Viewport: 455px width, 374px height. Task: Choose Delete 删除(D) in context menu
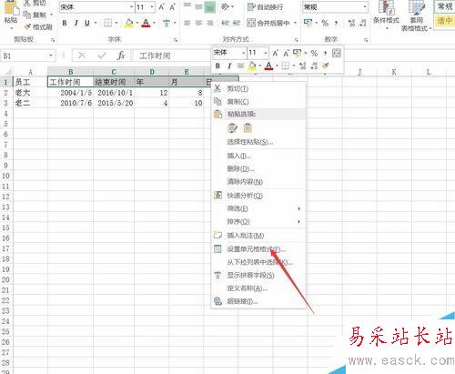(x=258, y=168)
